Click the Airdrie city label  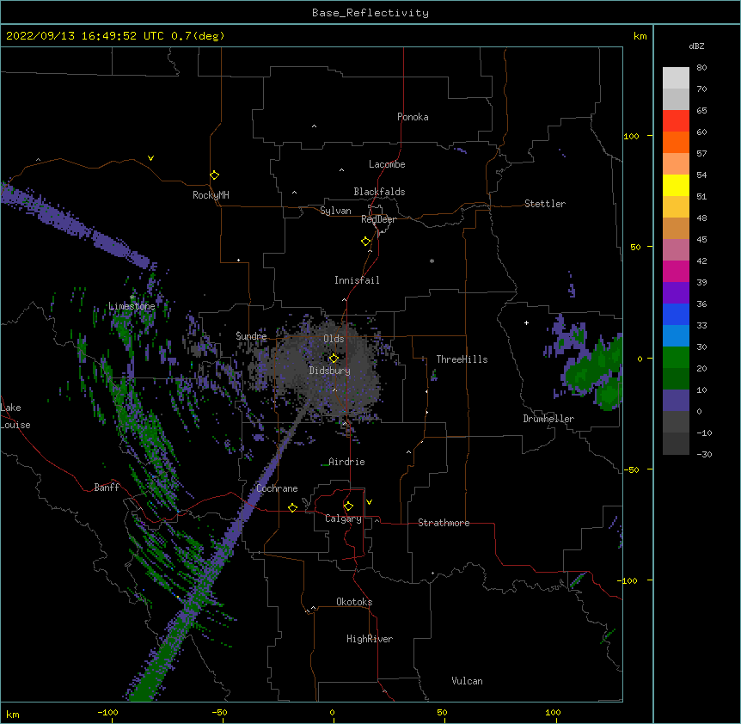coord(346,462)
